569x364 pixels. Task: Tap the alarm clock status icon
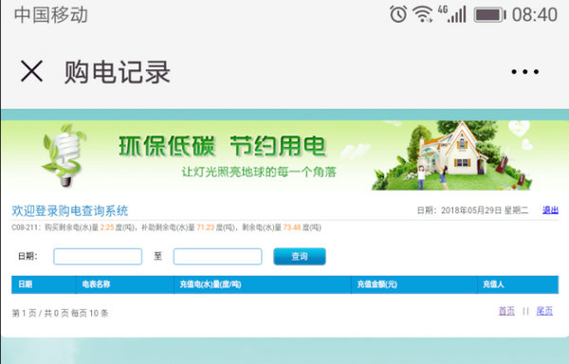point(398,14)
